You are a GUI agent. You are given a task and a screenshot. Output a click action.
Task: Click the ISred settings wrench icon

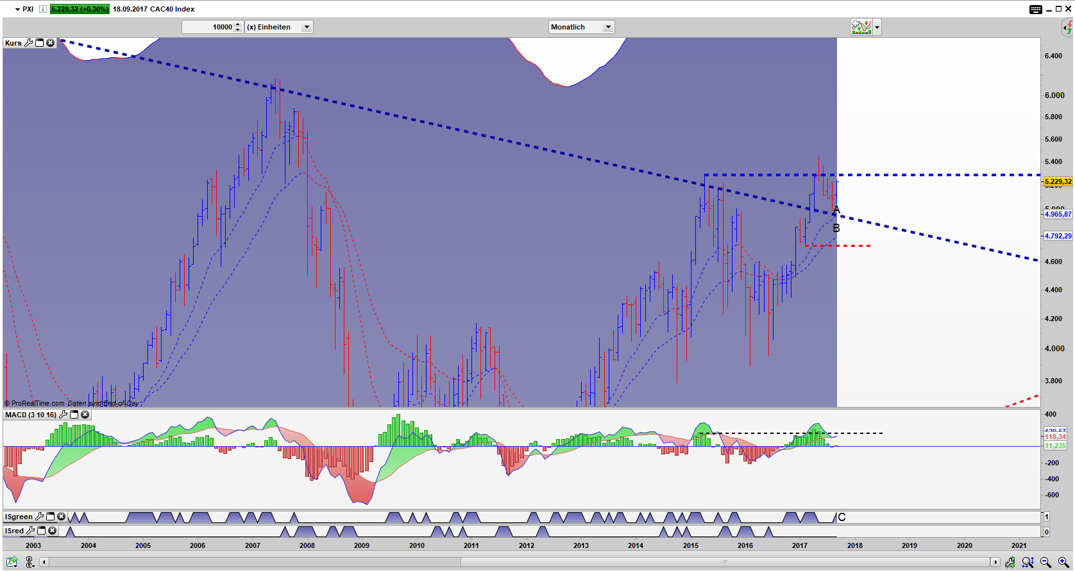coord(30,531)
